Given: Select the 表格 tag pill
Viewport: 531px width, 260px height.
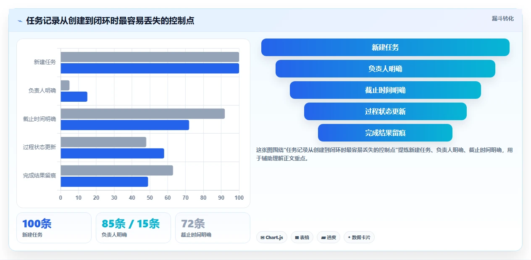Looking at the screenshot, I should (302, 237).
